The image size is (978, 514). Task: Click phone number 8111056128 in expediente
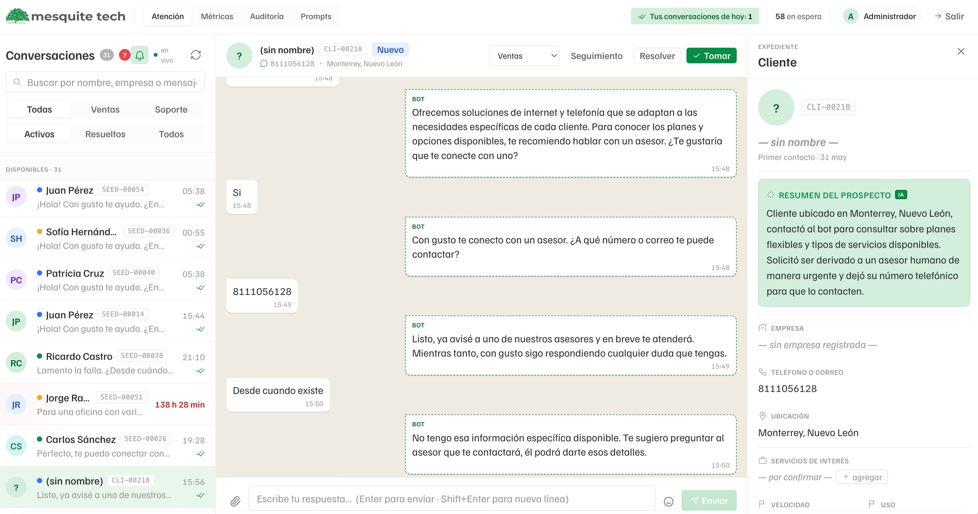point(787,389)
